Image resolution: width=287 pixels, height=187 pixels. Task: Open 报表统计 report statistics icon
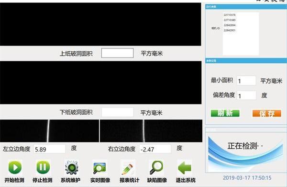tap(128, 167)
